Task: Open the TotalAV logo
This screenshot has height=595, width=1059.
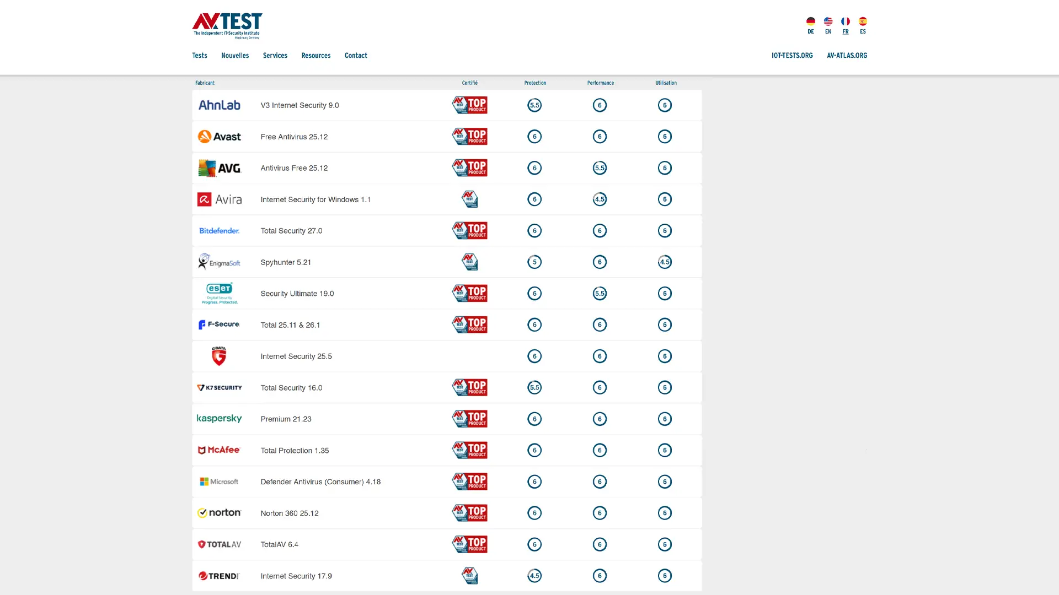Action: point(219,544)
